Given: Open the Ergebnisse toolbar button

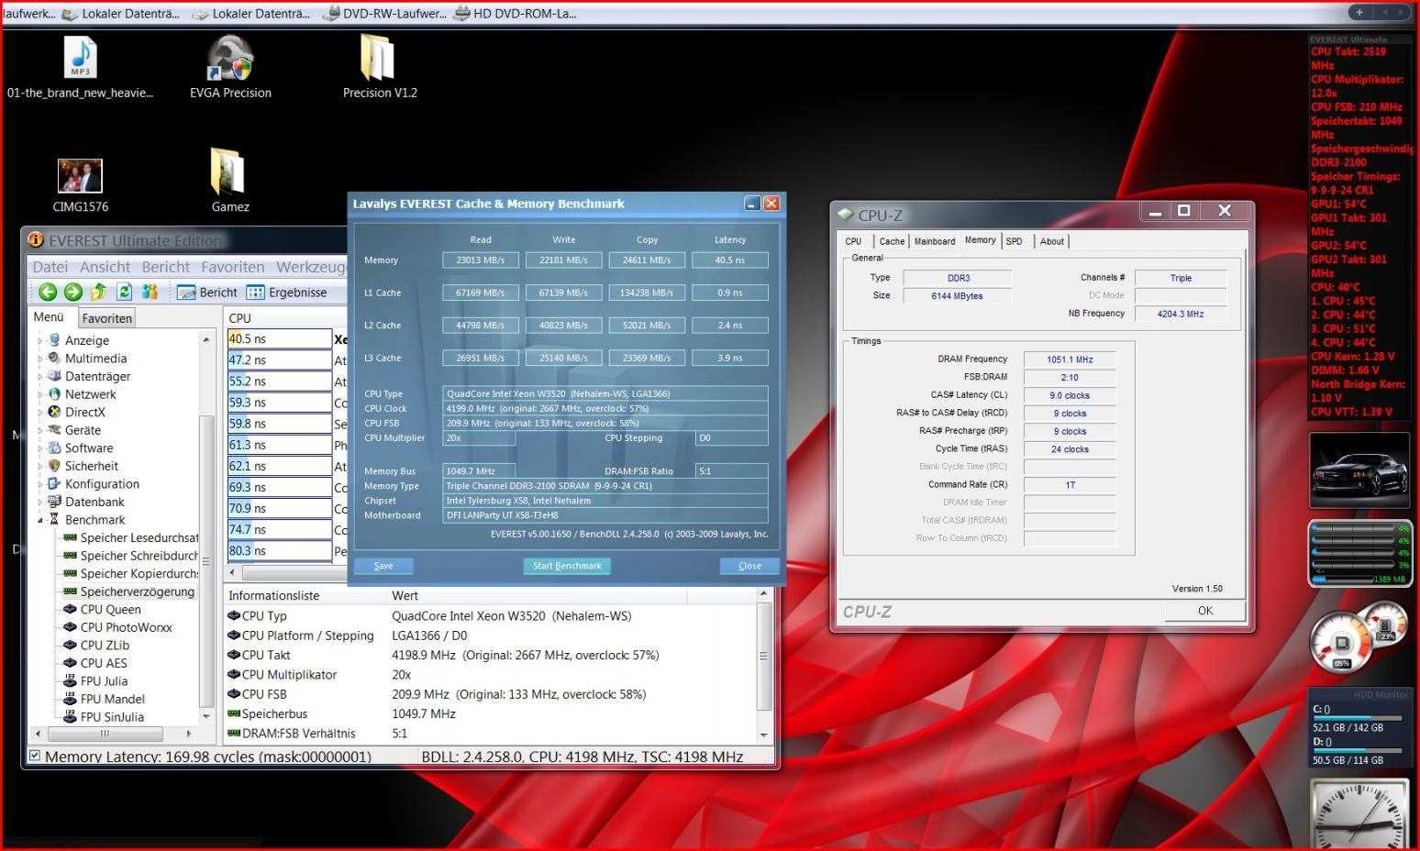Looking at the screenshot, I should 286,292.
